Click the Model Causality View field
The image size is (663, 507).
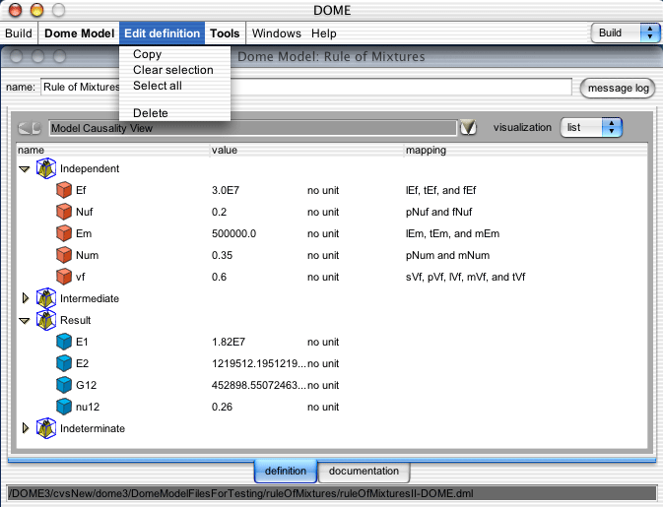[x=253, y=128]
